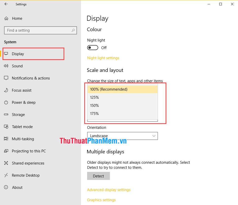Click the Detect button under Multiple displays
238x205 pixels.
98,176
